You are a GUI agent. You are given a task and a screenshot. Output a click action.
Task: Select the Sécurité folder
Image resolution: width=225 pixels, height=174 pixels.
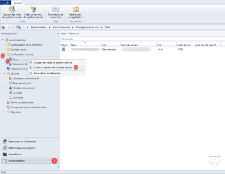coord(13,74)
